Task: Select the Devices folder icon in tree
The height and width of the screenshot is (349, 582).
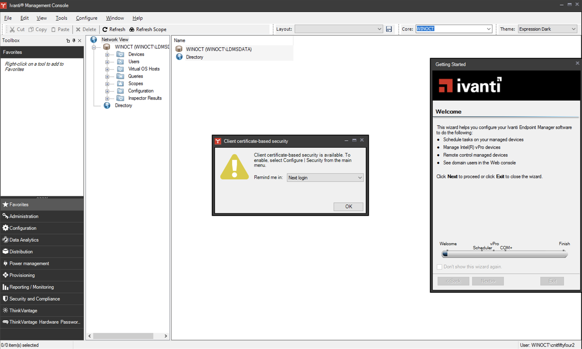Action: click(120, 54)
